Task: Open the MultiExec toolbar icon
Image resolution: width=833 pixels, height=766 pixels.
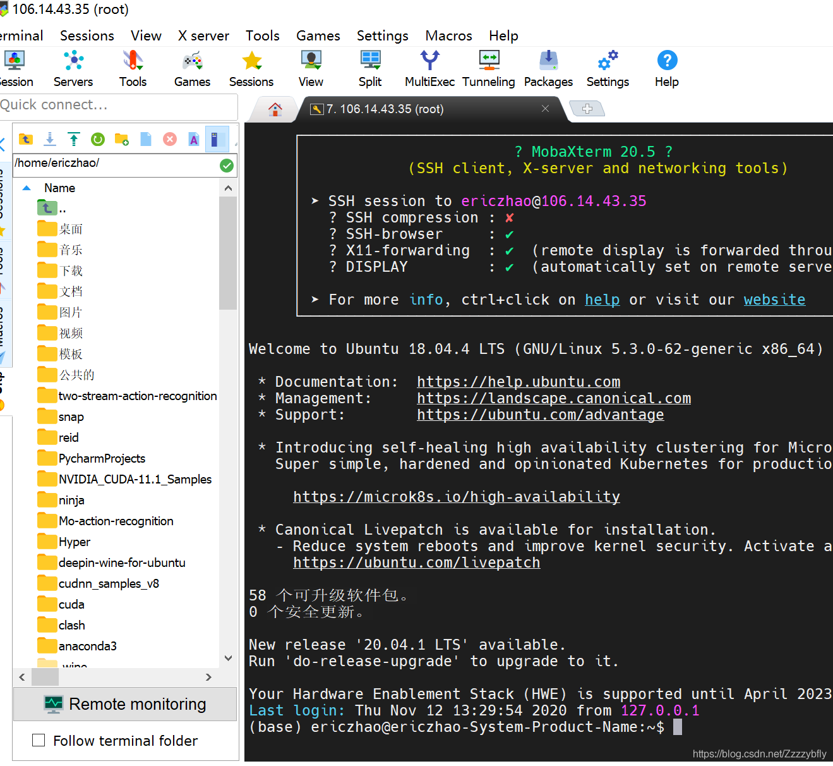Action: [429, 68]
